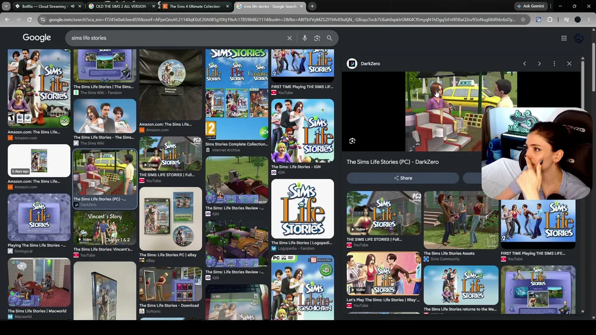The height and width of the screenshot is (335, 596).
Task: Open the Amazon game disc image result
Action: click(x=171, y=85)
